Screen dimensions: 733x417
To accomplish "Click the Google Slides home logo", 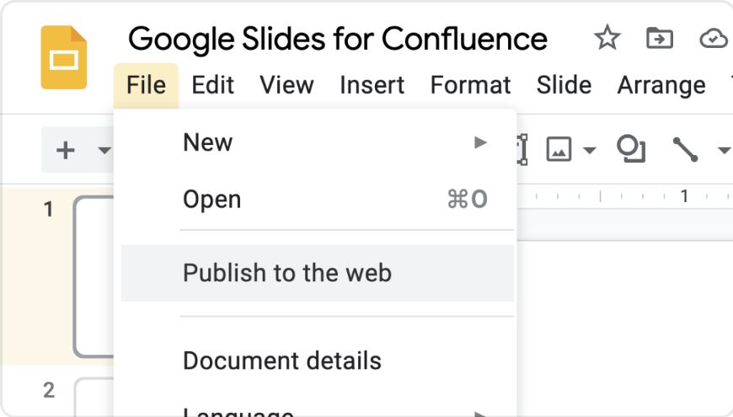I will (64, 57).
